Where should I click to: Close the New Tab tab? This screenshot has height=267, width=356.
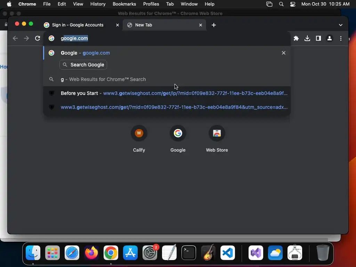tap(201, 25)
